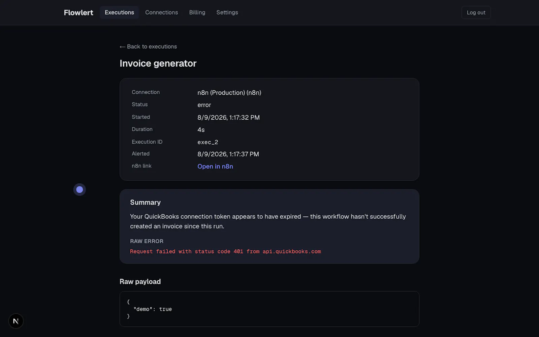Click the Execution ID field label

coord(147,142)
